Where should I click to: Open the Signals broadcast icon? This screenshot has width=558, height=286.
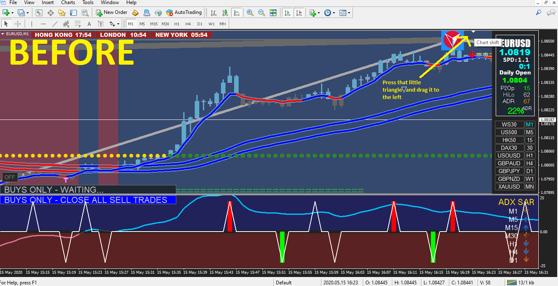click(x=158, y=13)
